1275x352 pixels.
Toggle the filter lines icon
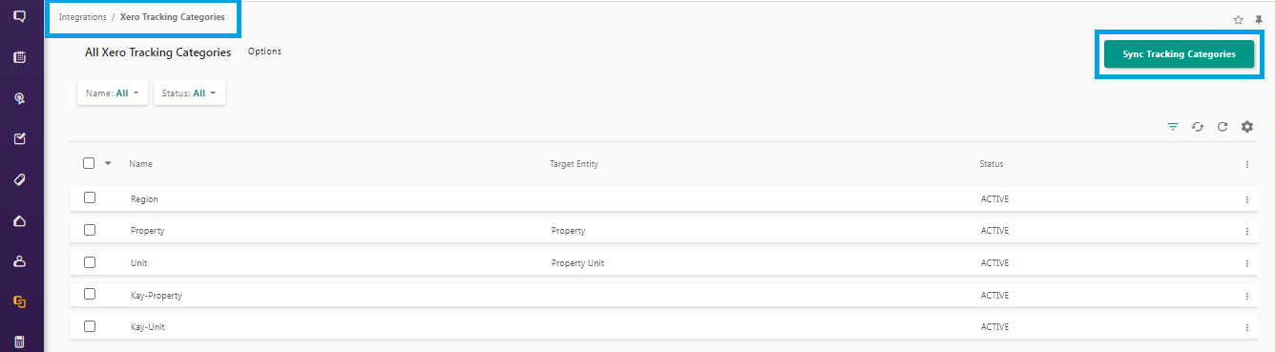pos(1173,127)
